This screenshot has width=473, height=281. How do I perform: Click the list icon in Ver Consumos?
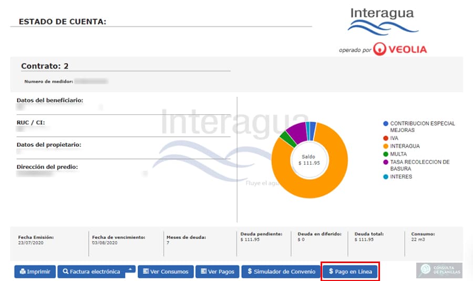pyautogui.click(x=146, y=271)
